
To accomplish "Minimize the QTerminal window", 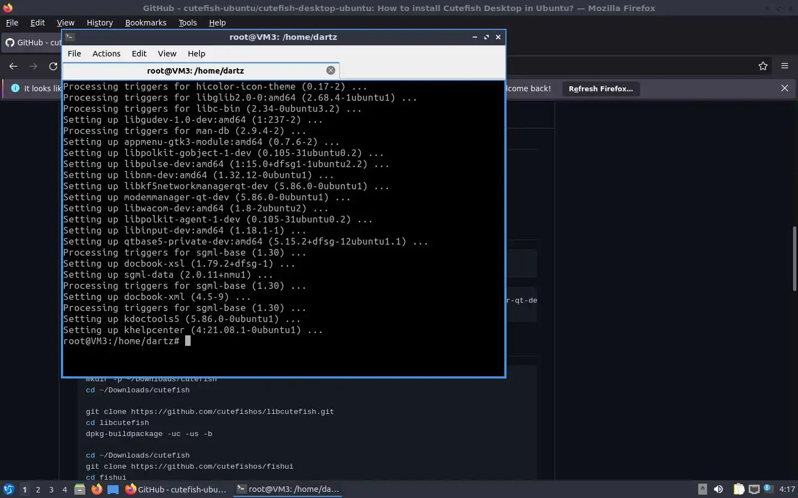I will coord(475,37).
